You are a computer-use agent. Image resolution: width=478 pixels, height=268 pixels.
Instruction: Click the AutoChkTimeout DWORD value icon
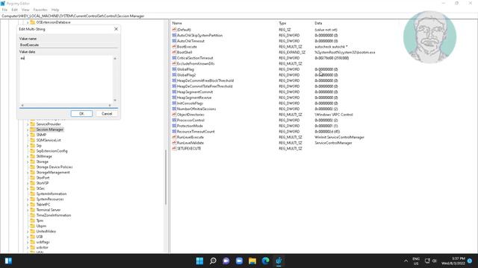pyautogui.click(x=174, y=41)
